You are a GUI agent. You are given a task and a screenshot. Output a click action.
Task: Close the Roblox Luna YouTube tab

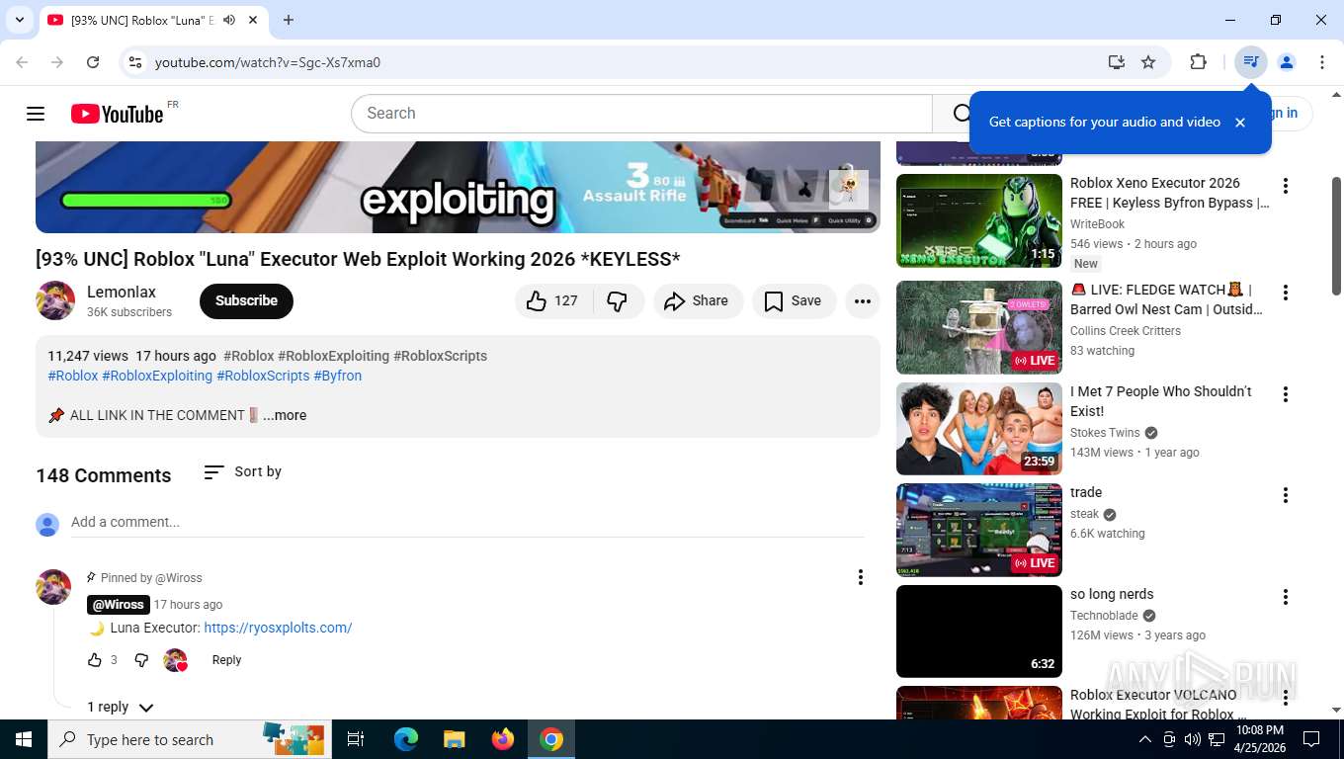point(254,20)
